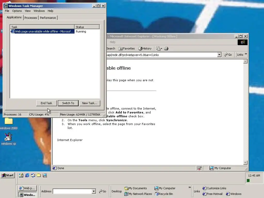Expand the Links chevron in IE toolbar
Screen dimensions: 264x198
pyautogui.click(x=246, y=54)
